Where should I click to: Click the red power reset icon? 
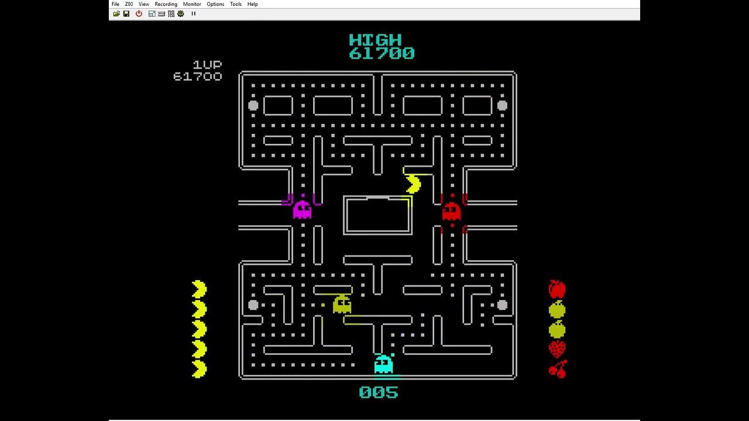[139, 13]
